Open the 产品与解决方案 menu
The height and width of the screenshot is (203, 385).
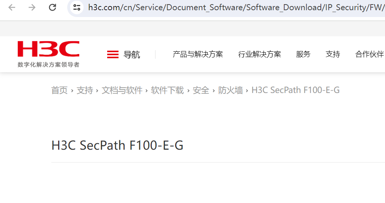(x=198, y=54)
